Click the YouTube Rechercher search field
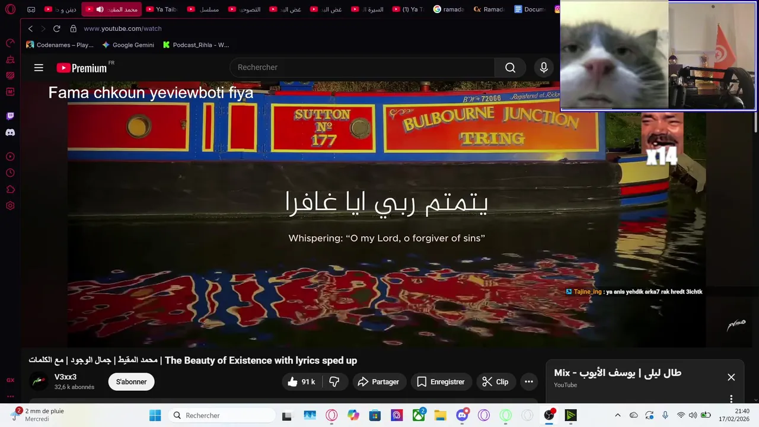The width and height of the screenshot is (759, 427). pyautogui.click(x=362, y=68)
